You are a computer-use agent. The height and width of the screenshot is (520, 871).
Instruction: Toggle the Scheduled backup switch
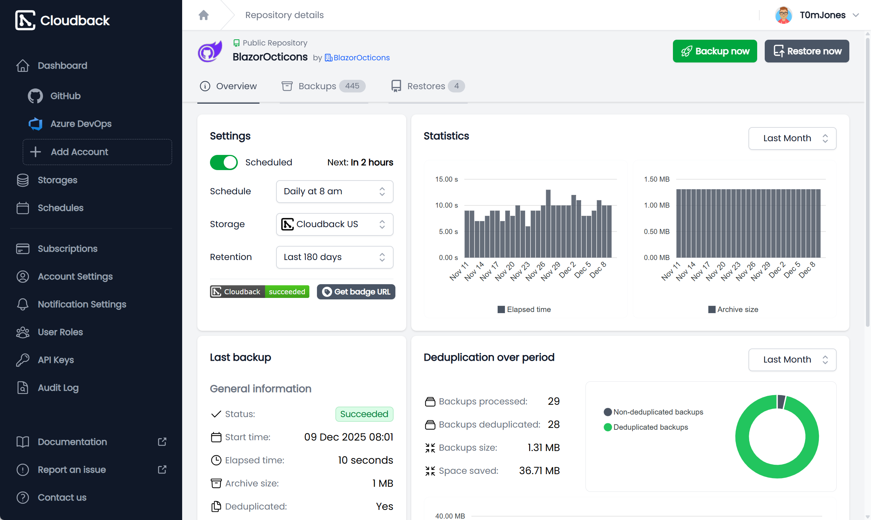pyautogui.click(x=224, y=162)
